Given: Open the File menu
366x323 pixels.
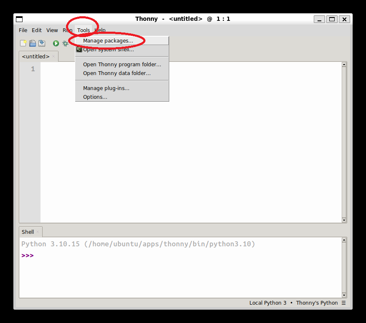Looking at the screenshot, I should click(23, 30).
